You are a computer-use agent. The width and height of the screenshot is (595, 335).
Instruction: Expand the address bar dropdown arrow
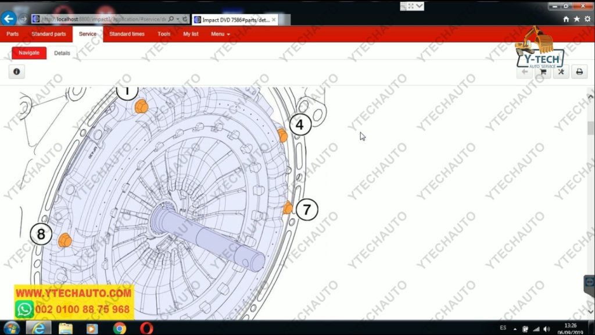click(x=178, y=19)
